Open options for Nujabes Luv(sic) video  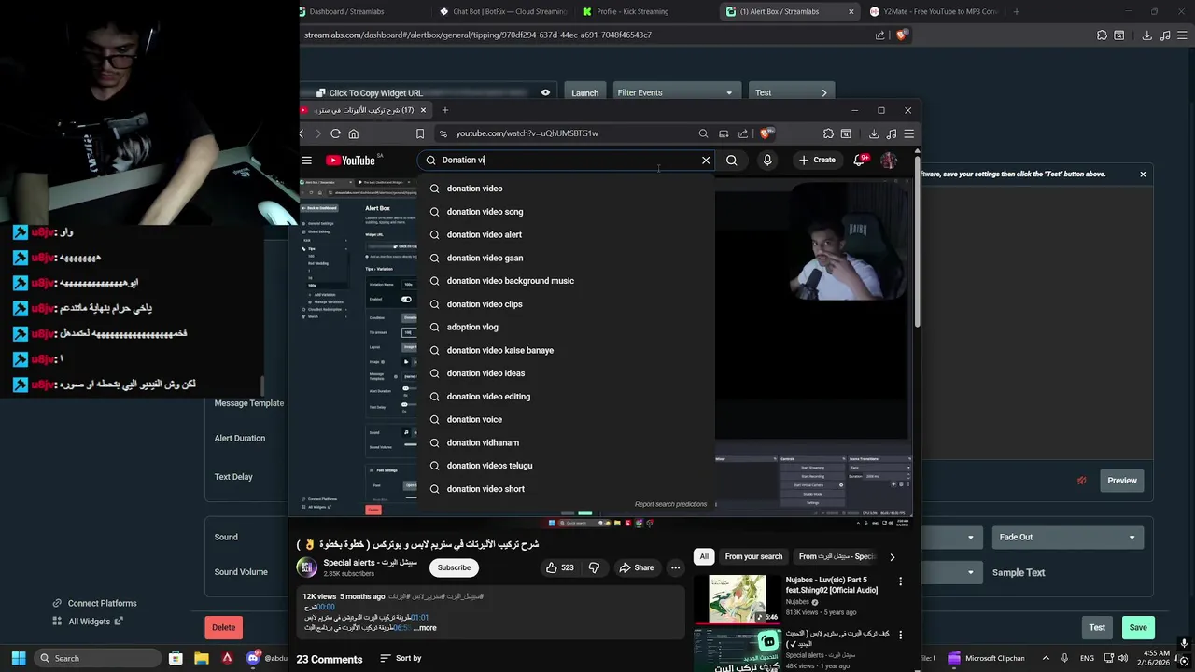pos(900,581)
